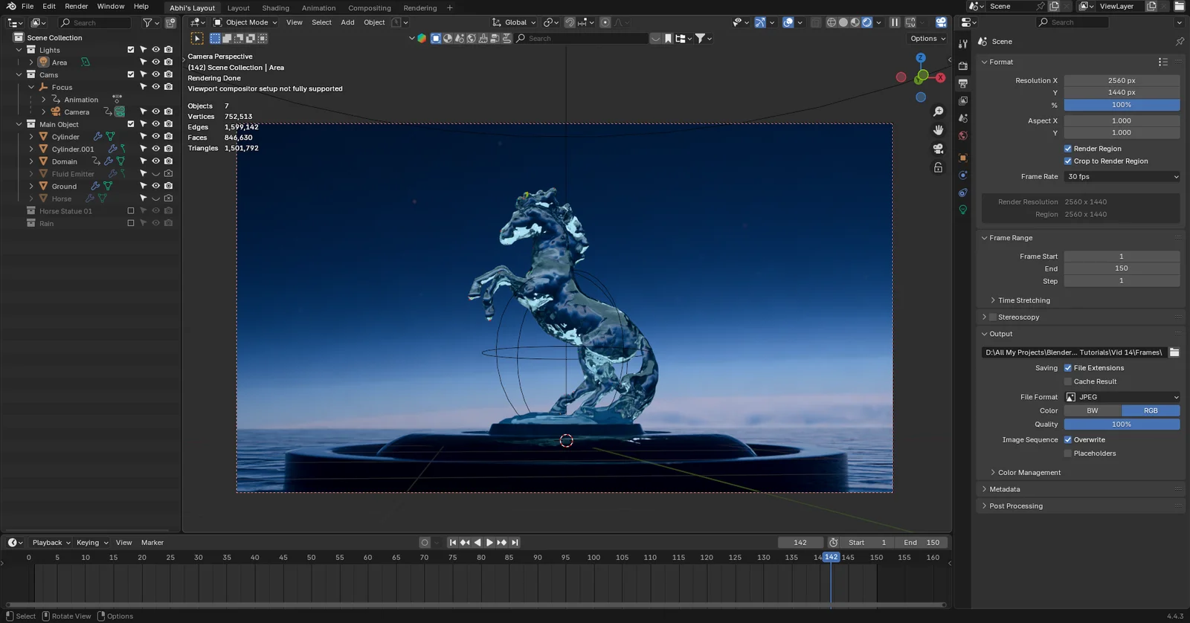The width and height of the screenshot is (1190, 623).
Task: Enable Cache Result checkbox
Action: pos(1068,381)
